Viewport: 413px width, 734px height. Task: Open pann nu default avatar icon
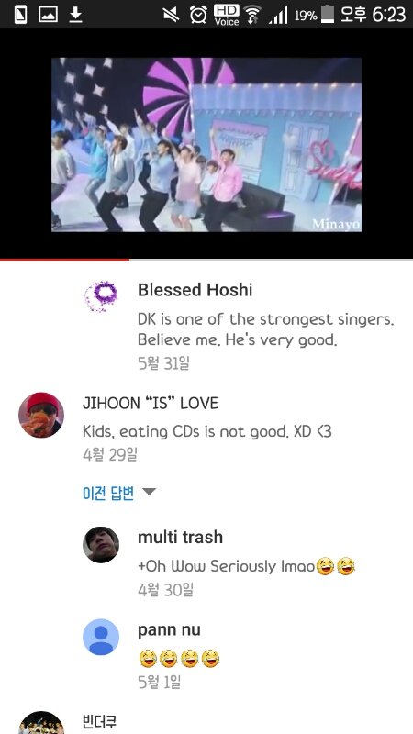[101, 637]
